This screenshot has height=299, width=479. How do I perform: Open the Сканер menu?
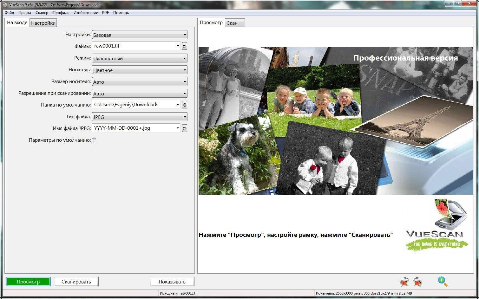[42, 13]
